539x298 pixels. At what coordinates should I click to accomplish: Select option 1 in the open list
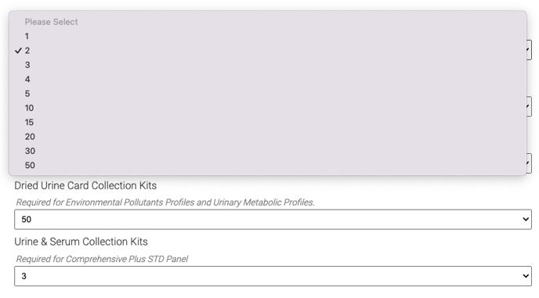tap(268, 36)
